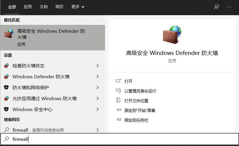This screenshot has width=239, height=146.
Task: Choose 固定到任务栏
Action: 136,120
